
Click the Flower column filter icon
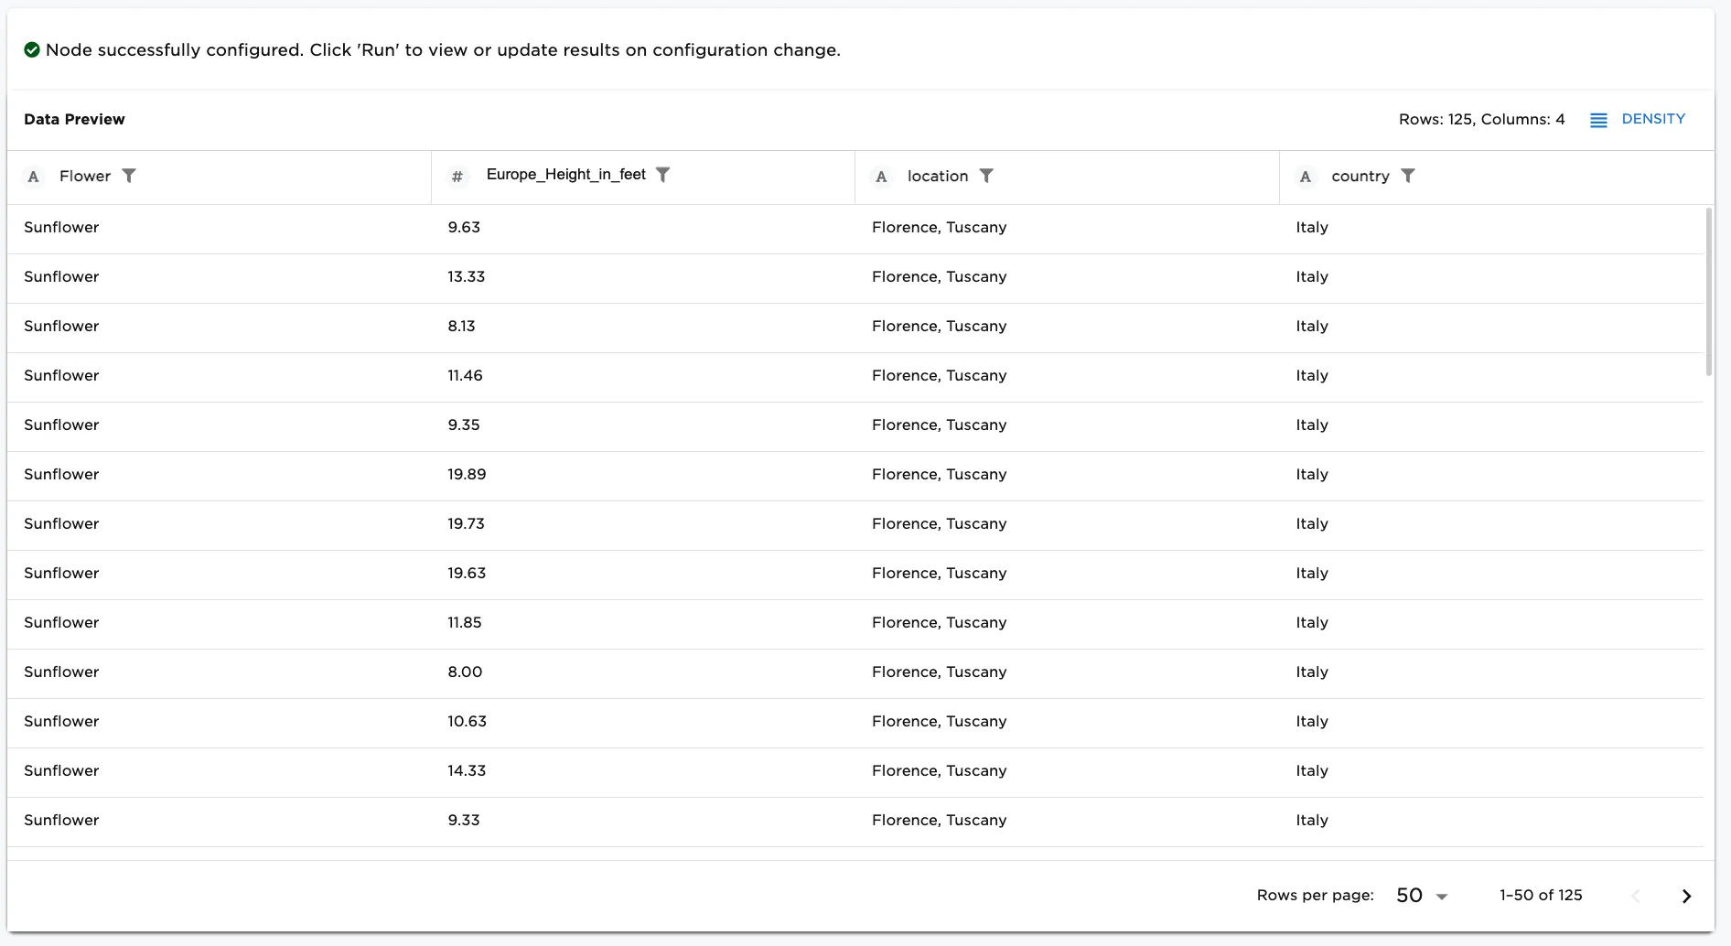[x=129, y=176]
